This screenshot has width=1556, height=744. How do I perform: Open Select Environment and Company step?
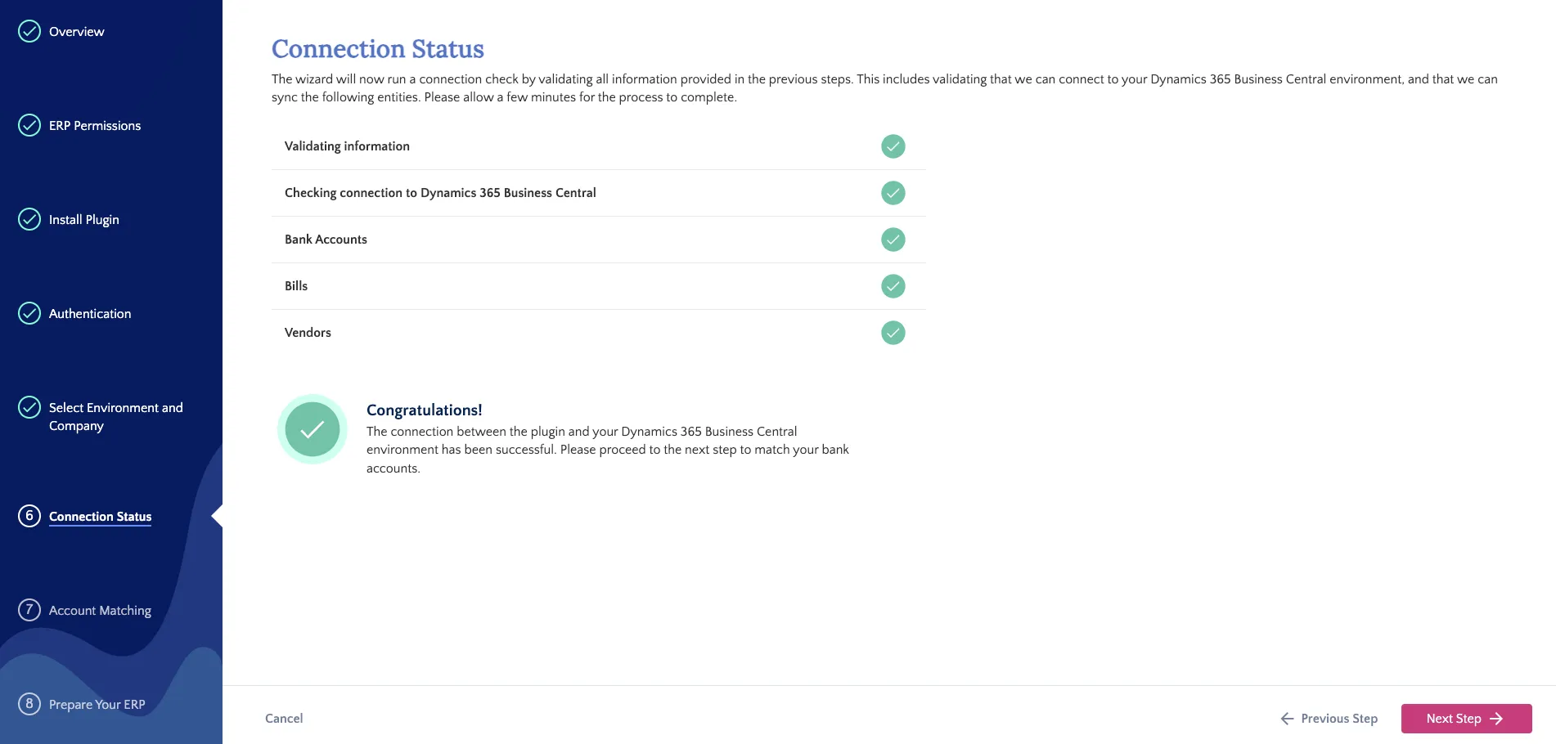point(116,417)
